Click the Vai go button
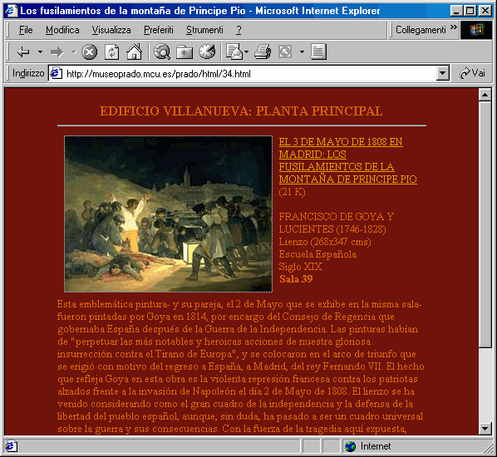The height and width of the screenshot is (457, 497). [472, 73]
